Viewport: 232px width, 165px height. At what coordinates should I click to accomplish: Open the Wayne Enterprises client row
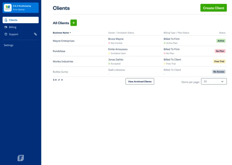(63, 41)
